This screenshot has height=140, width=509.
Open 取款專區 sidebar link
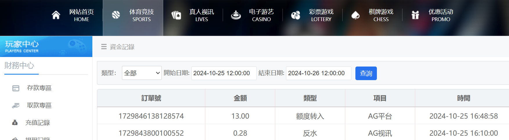click(x=39, y=105)
